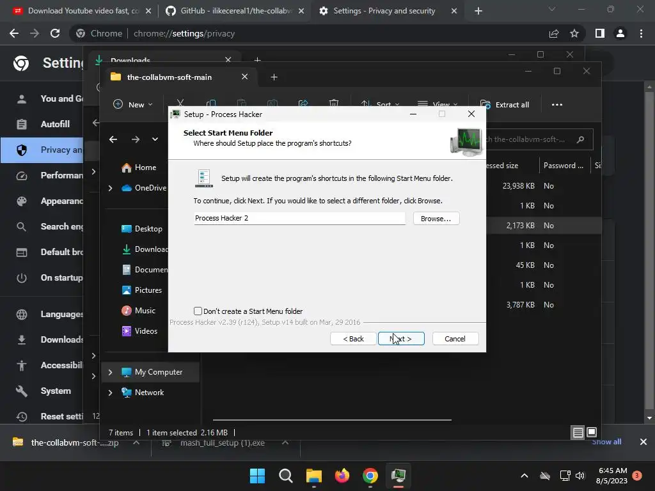Switch Explorer to details view icon

pyautogui.click(x=578, y=433)
